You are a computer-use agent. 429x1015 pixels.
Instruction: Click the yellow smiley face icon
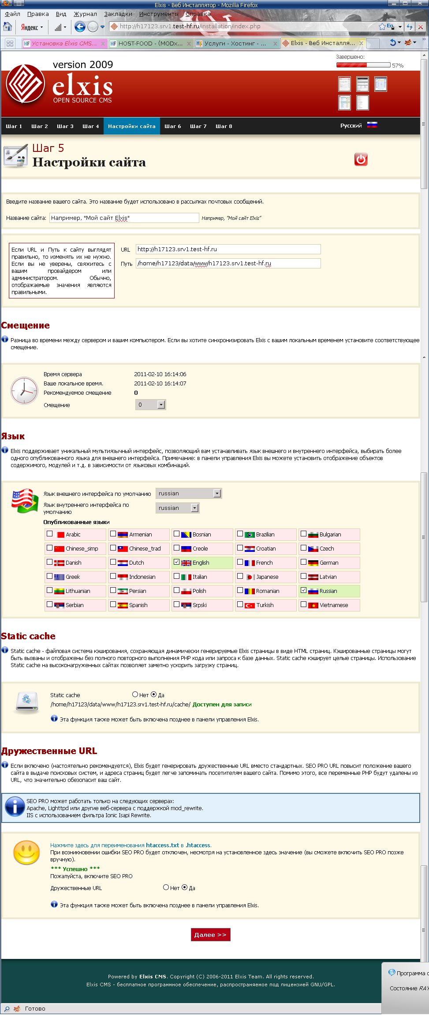click(x=27, y=853)
